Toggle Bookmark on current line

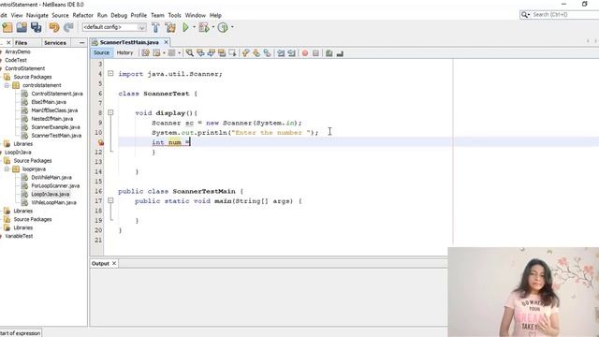pyautogui.click(x=267, y=53)
